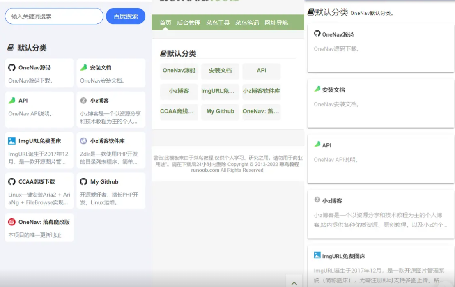The height and width of the screenshot is (287, 455).
Task: Click GitHub icon on left My Github card
Action: click(84, 181)
